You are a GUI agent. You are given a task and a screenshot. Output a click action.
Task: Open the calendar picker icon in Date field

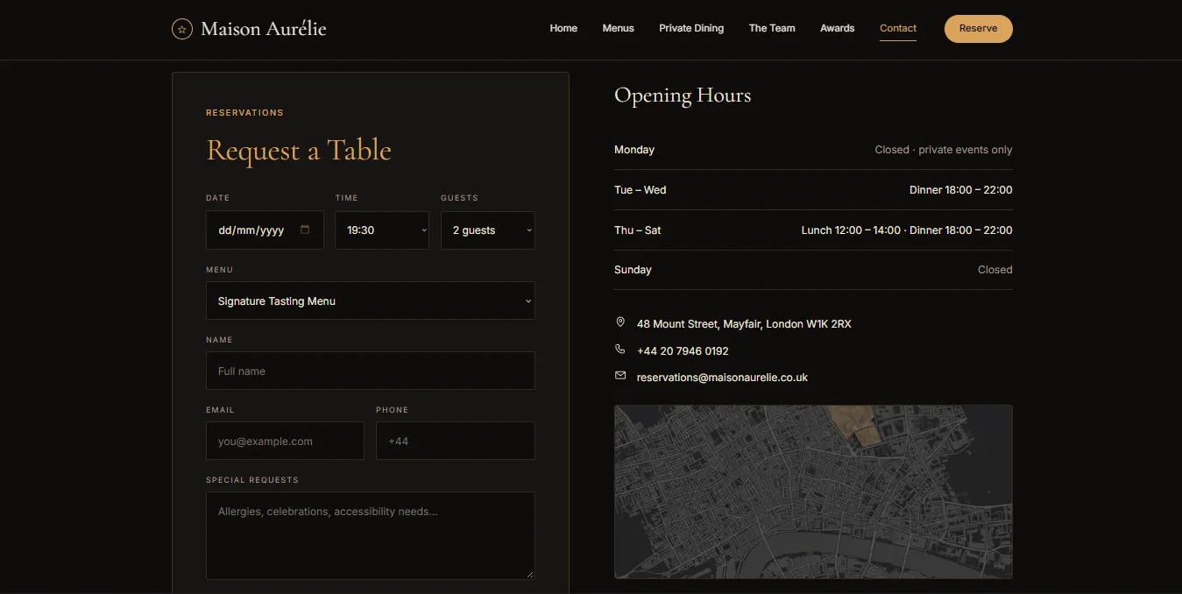click(305, 230)
